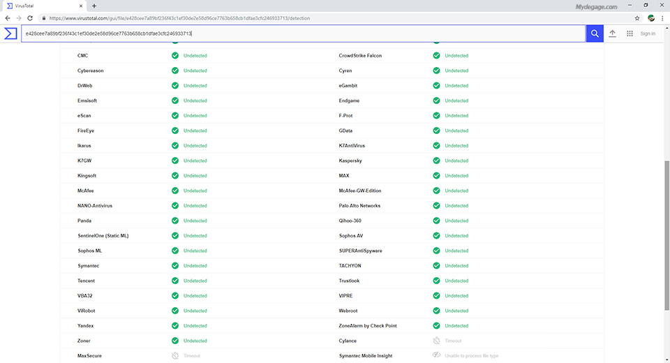Click green check icon for Yandex
This screenshot has height=363, width=670.
pyautogui.click(x=175, y=326)
